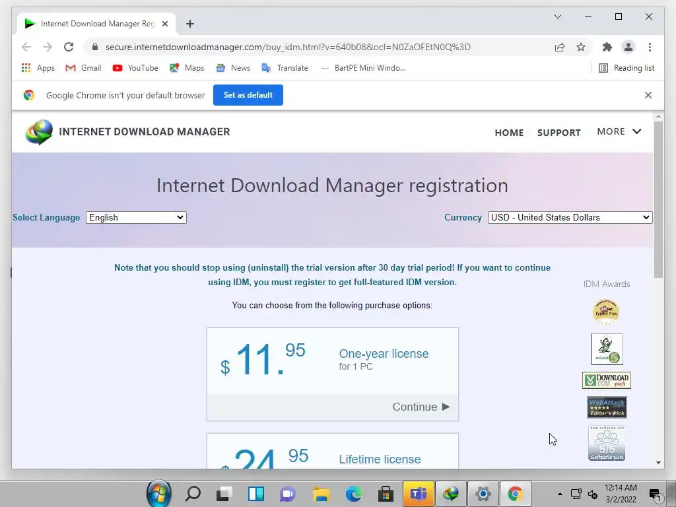Open the Gmail bookmark

pos(83,68)
